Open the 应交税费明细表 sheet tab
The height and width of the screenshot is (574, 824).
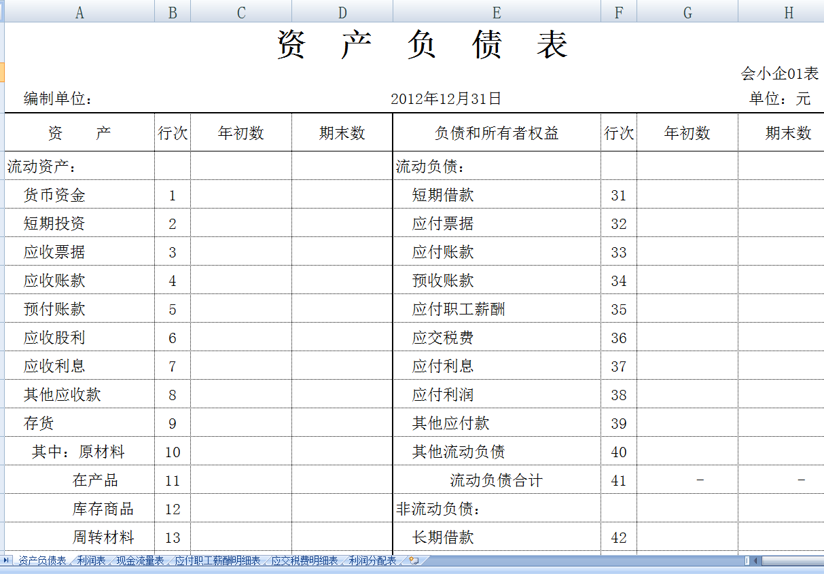pos(304,561)
